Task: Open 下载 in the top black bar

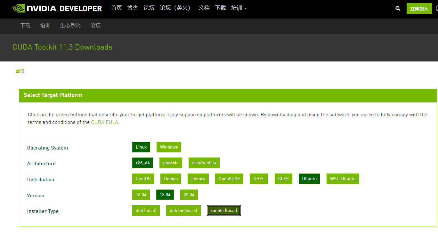Action: [x=220, y=8]
